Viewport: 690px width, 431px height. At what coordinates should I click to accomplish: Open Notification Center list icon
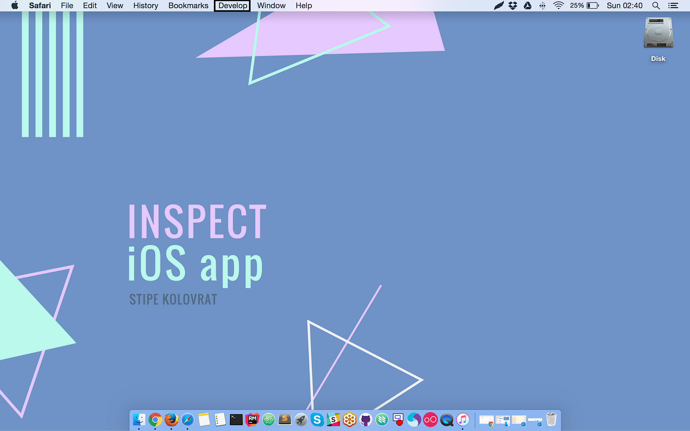coord(673,6)
